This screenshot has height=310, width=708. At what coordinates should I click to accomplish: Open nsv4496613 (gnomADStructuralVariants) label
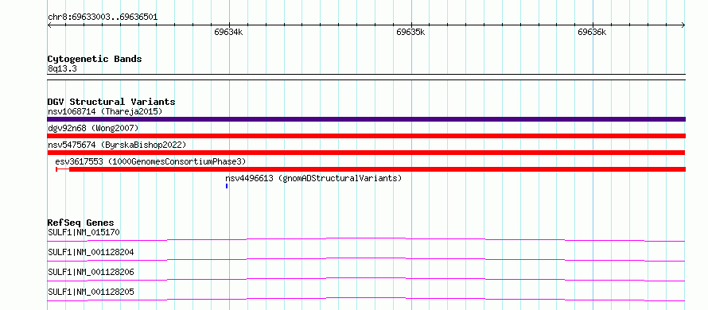tap(313, 178)
